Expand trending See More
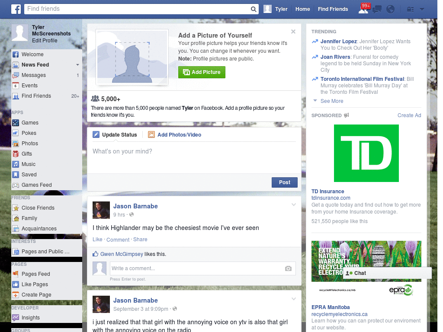 pos(332,101)
